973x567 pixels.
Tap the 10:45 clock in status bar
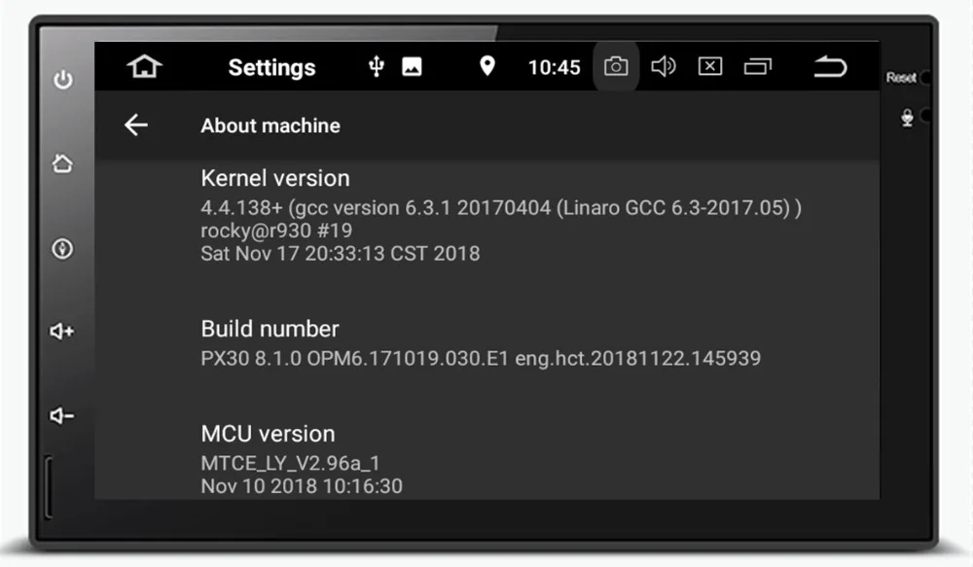pos(554,67)
